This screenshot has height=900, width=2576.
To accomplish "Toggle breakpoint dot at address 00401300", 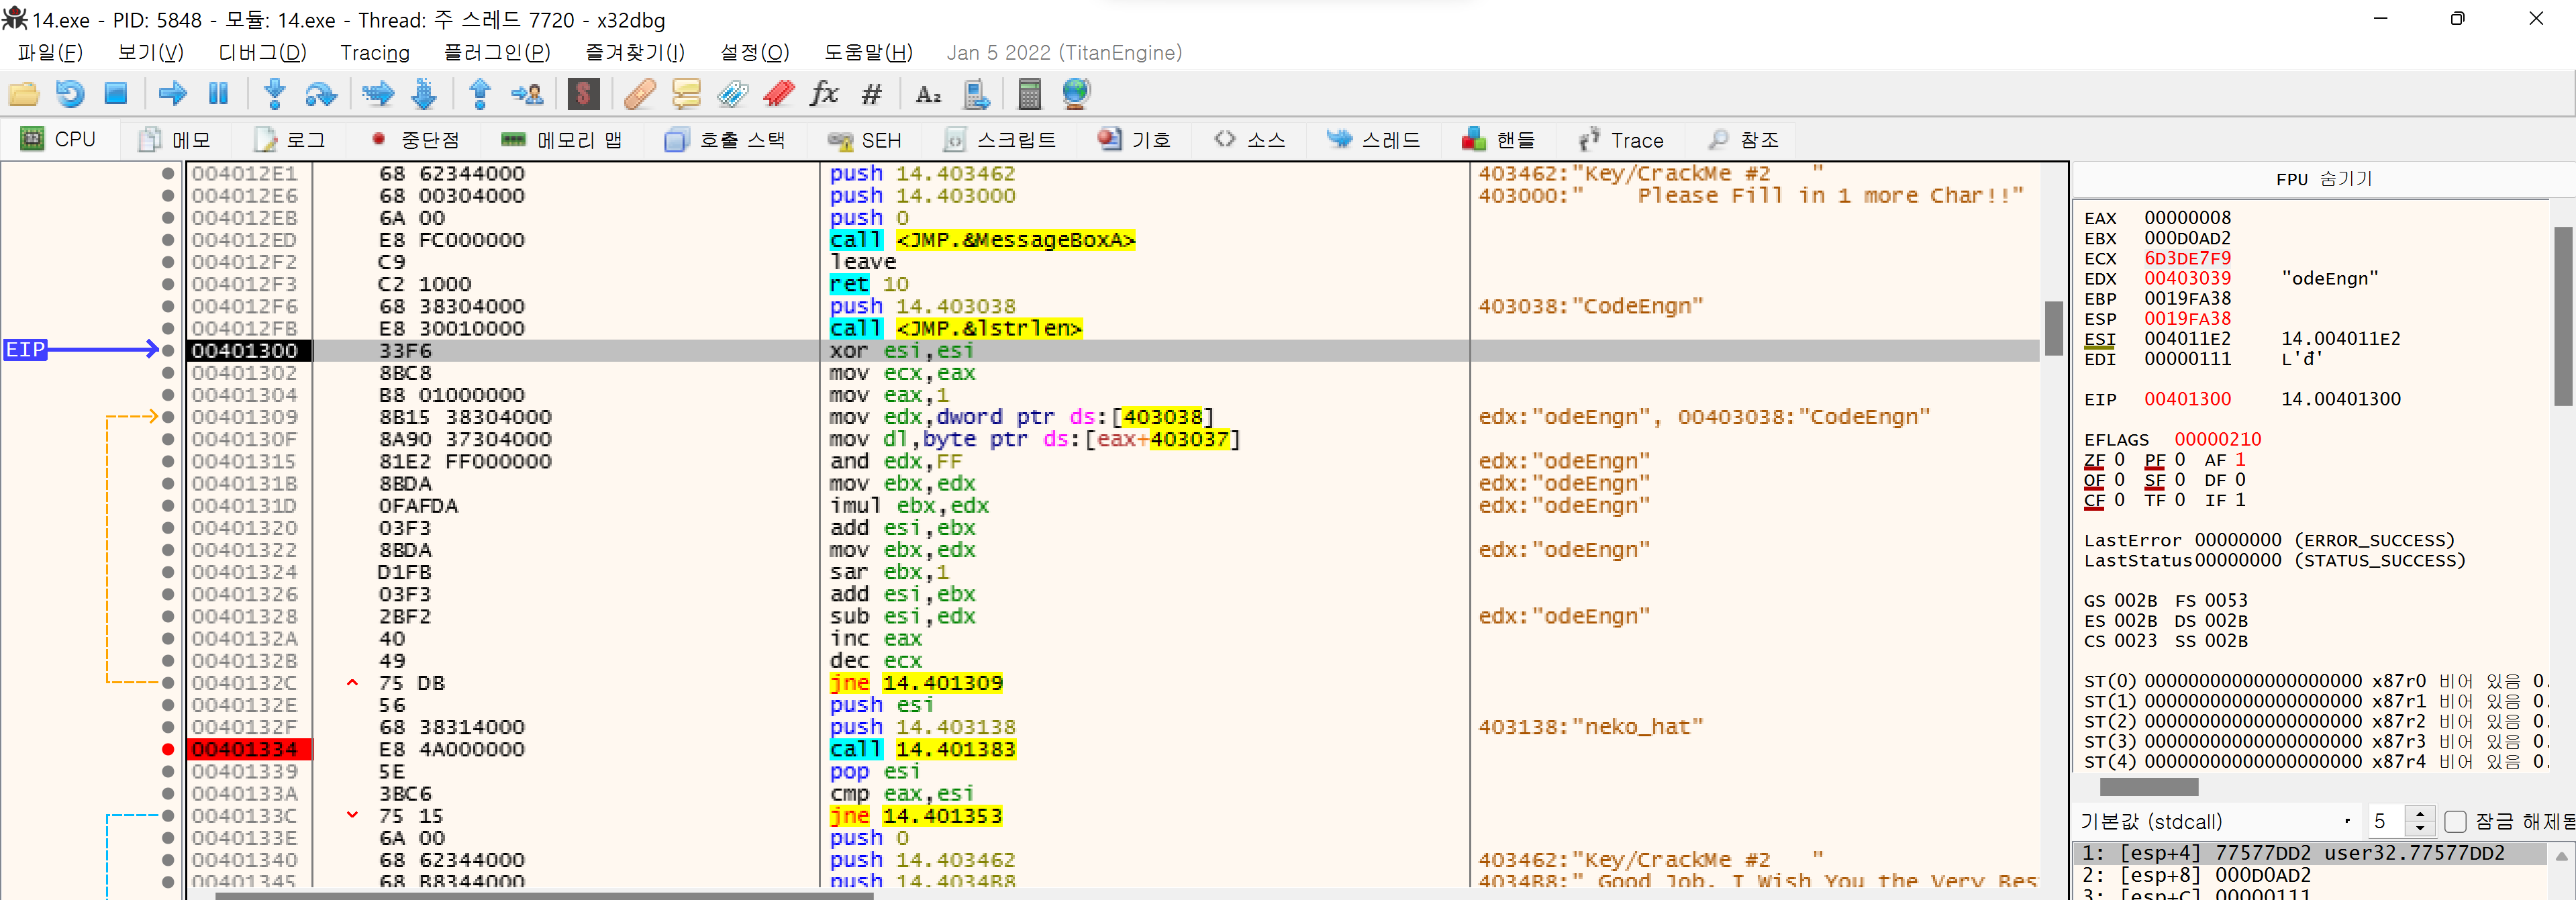I will [x=167, y=350].
